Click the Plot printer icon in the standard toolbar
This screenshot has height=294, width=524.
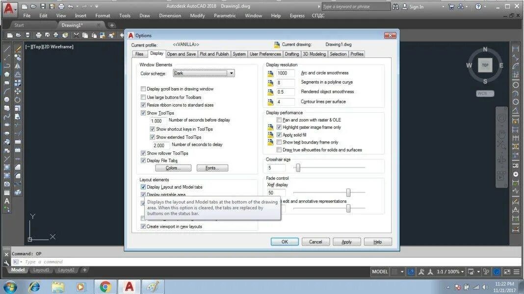39,35
